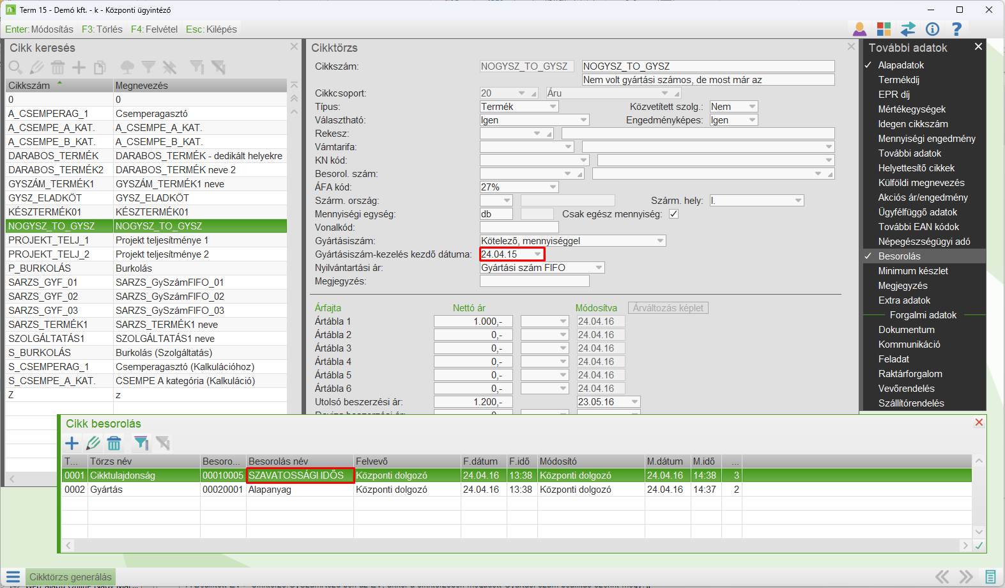Screen dimensions: 1005x588
Task: Expand the Nyilvántartási ár dropdown
Action: click(599, 268)
